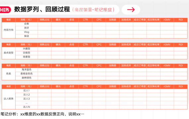
Task: Select the 兴趣型 row label
Action: click(x=27, y=49)
